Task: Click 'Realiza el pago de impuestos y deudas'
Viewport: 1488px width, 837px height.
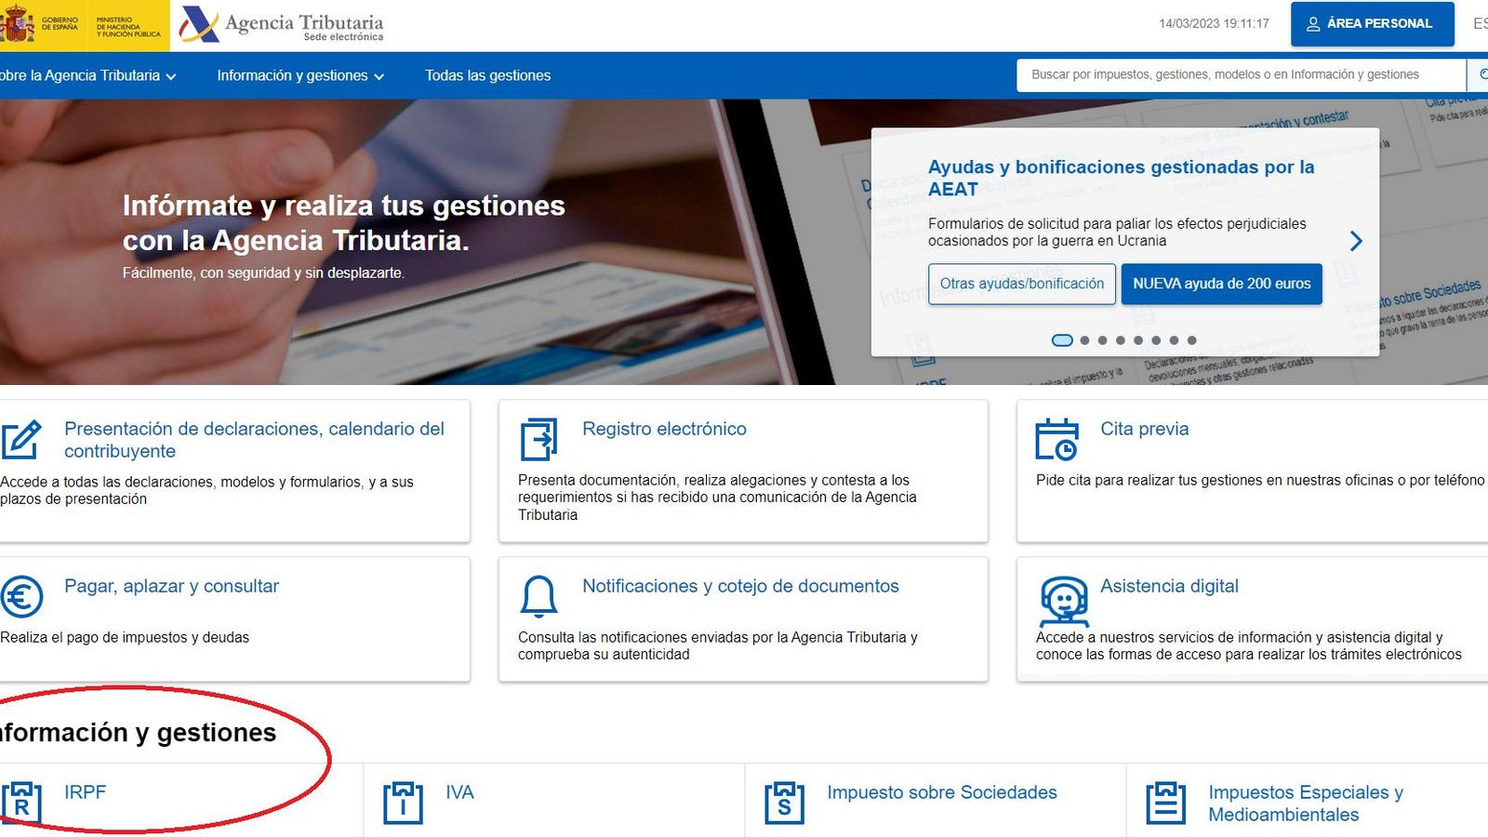Action: point(125,637)
